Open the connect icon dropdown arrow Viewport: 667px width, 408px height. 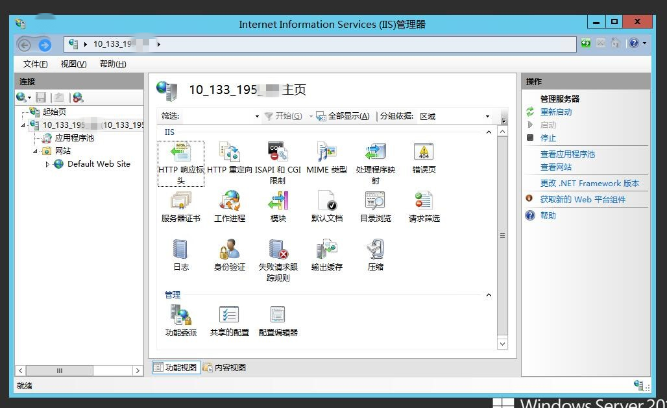tap(29, 98)
